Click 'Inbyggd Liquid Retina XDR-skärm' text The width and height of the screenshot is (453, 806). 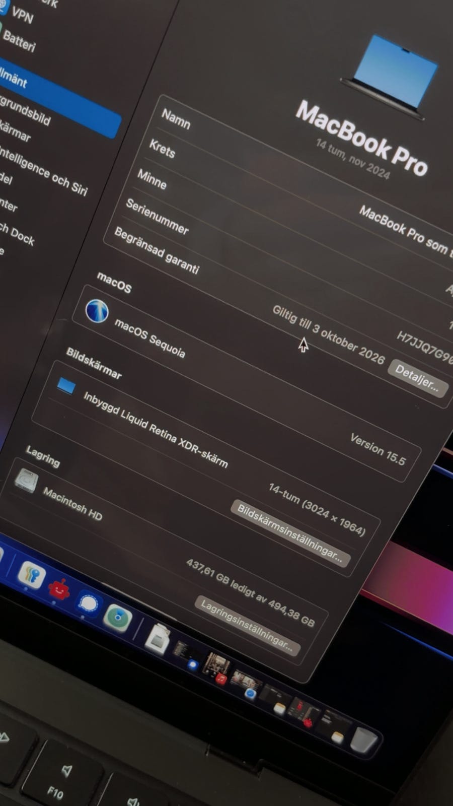coord(155,429)
